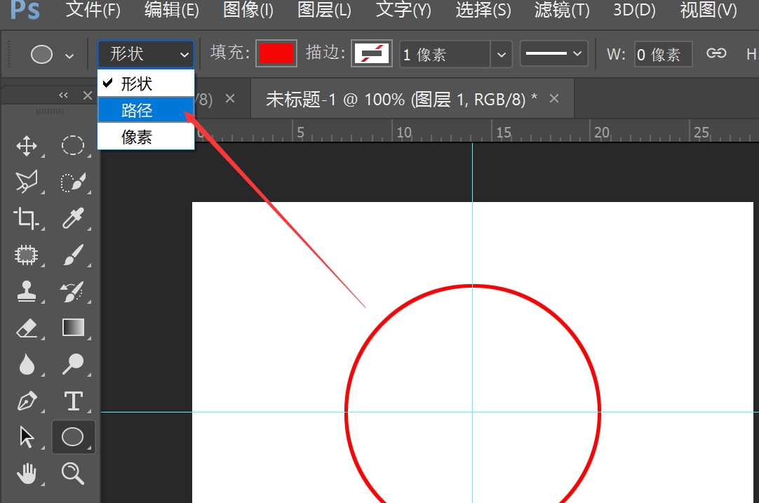Open the 编辑(E) menu
759x503 pixels.
[171, 10]
